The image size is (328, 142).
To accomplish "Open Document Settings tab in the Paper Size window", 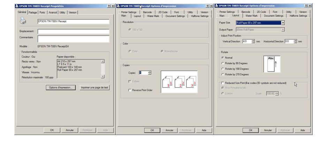I will click(274, 16).
